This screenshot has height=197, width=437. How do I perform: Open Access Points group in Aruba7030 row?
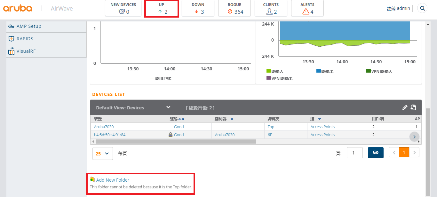[x=322, y=127]
